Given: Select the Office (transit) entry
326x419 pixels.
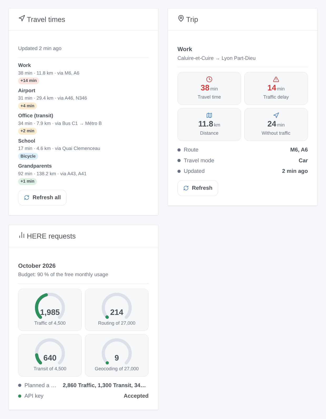Looking at the screenshot, I should (x=83, y=123).
